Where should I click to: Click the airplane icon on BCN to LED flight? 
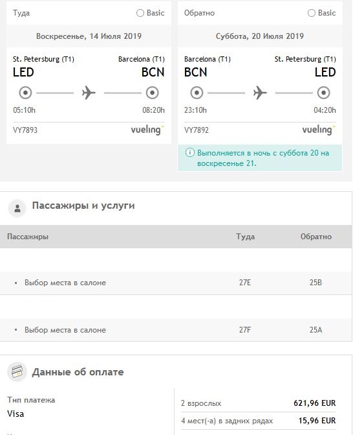260,93
